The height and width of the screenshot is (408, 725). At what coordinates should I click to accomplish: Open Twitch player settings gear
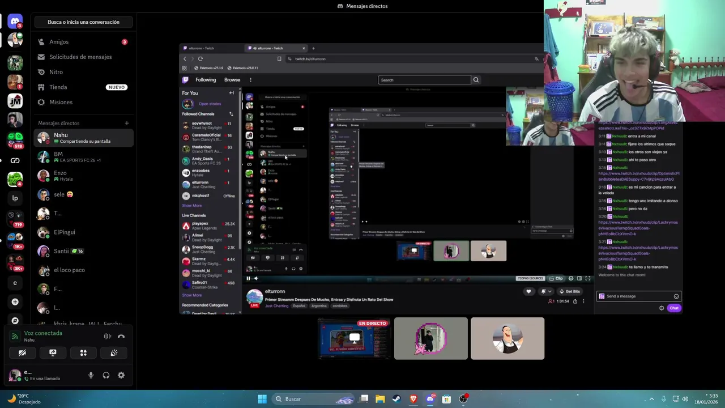pos(571,278)
